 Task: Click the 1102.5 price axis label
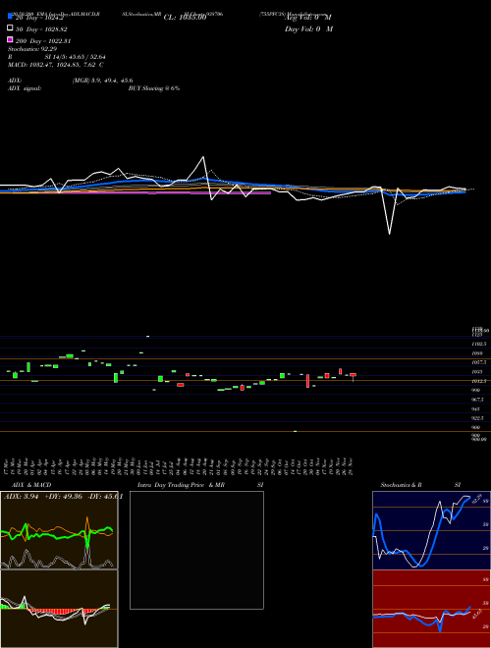click(479, 344)
